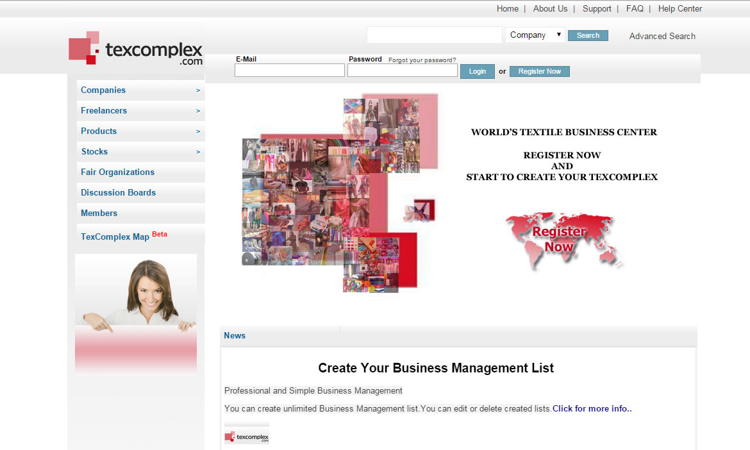750x450 pixels.
Task: Click the Search button
Action: (x=588, y=35)
